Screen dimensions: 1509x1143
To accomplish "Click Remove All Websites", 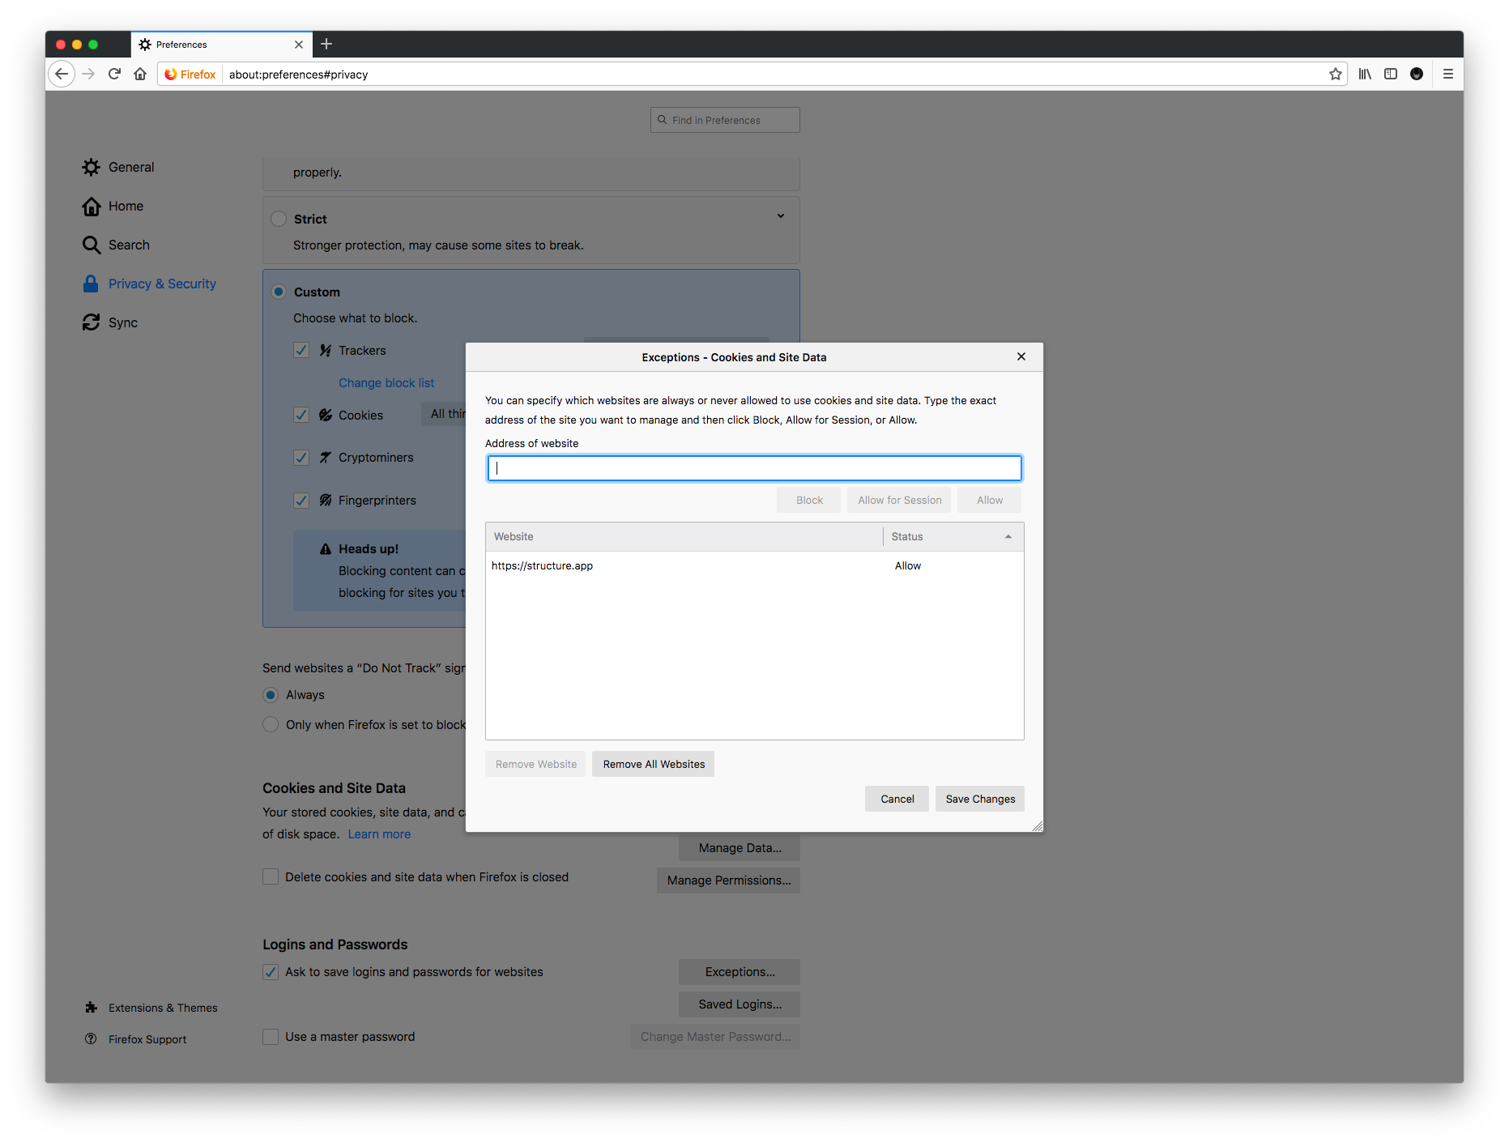I will click(653, 764).
